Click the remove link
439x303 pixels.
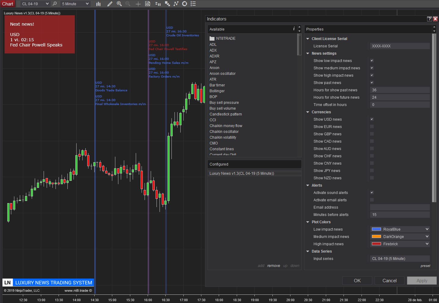[274, 266]
